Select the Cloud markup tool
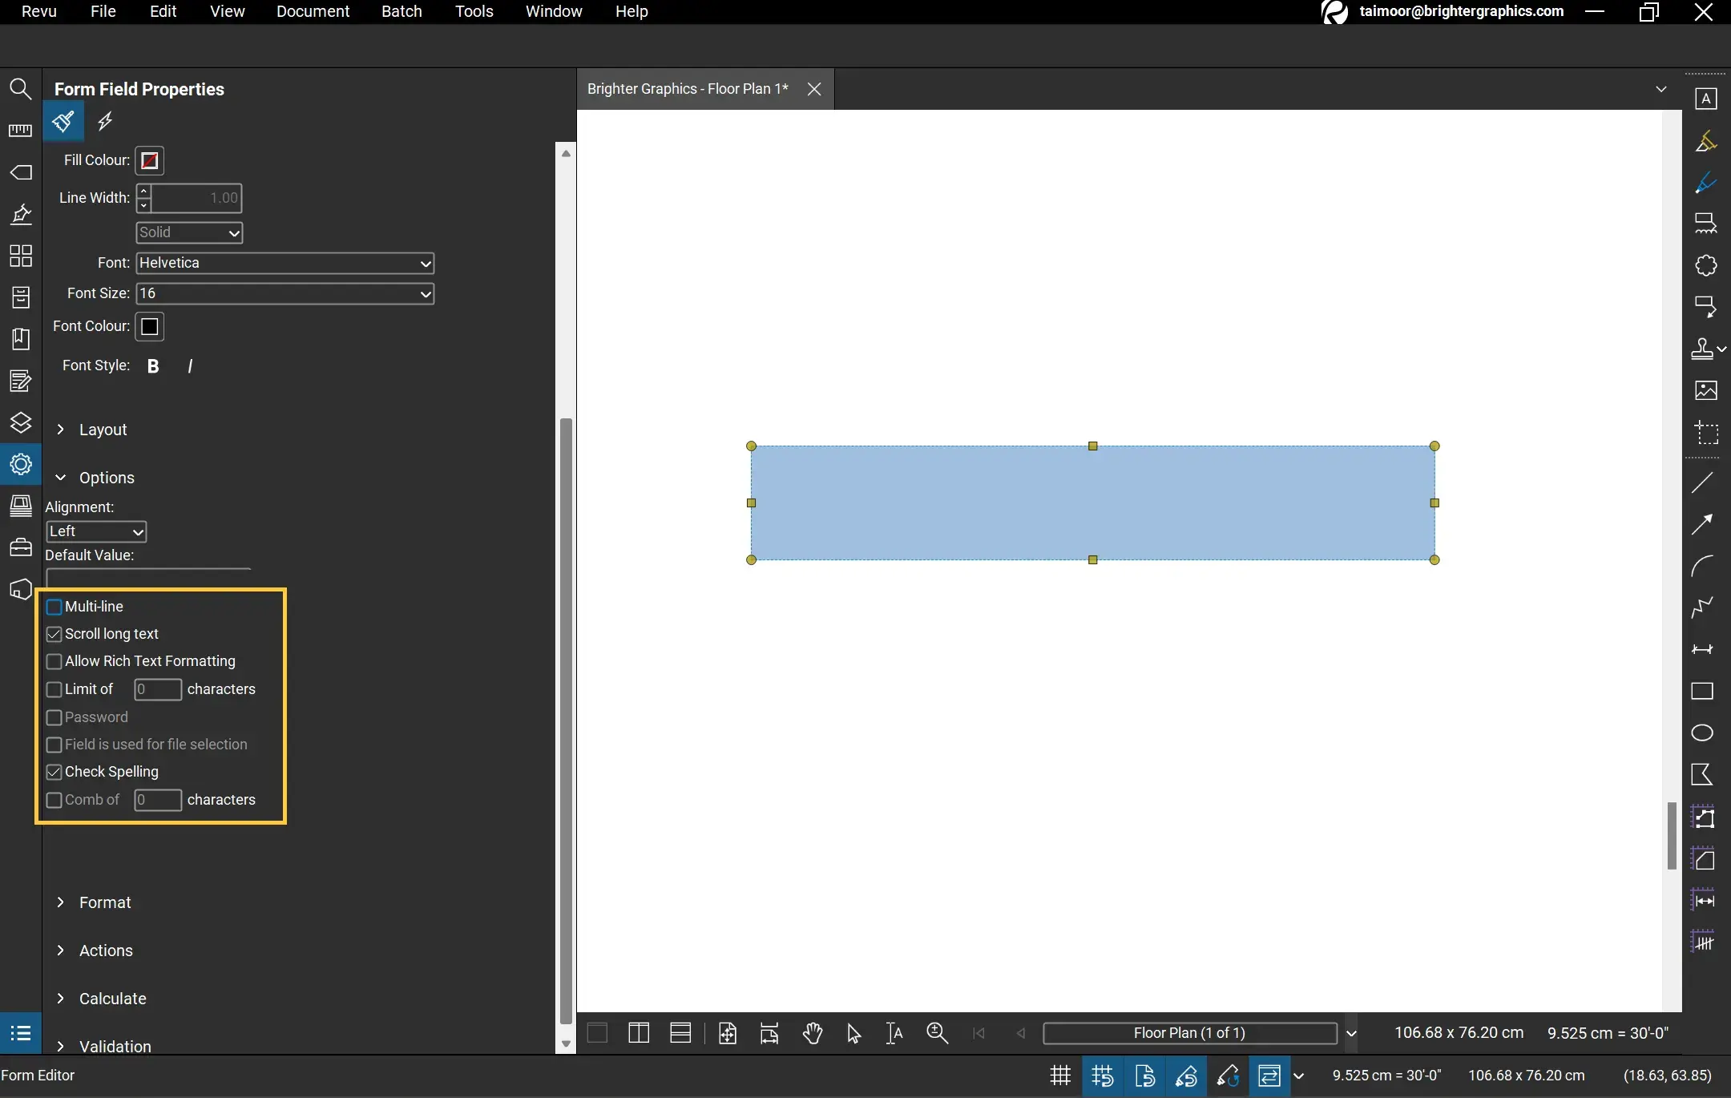 click(x=1706, y=265)
